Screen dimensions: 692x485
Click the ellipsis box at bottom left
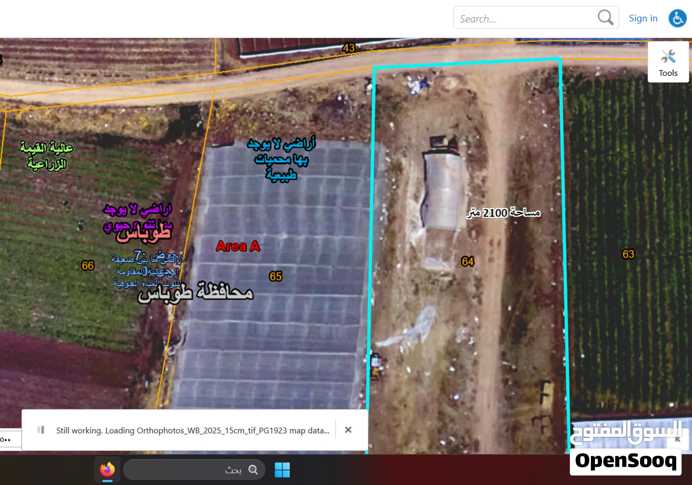(x=10, y=439)
